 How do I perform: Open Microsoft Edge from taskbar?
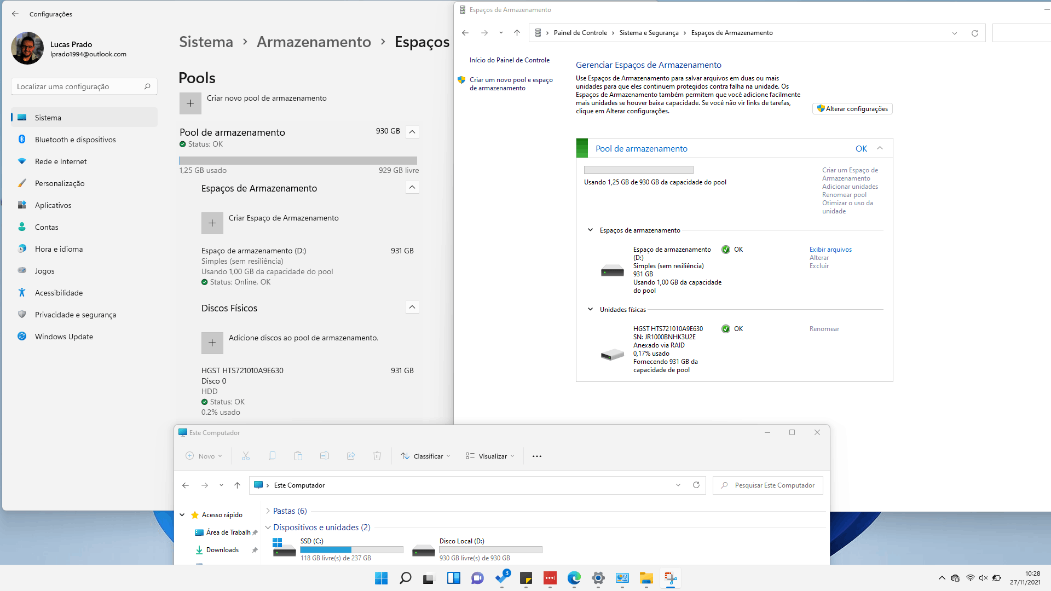pos(574,578)
